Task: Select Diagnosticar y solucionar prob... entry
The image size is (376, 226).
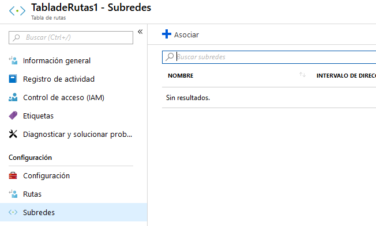Action: 77,135
